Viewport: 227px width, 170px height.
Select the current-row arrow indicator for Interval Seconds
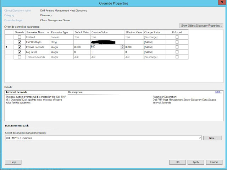click(7, 47)
